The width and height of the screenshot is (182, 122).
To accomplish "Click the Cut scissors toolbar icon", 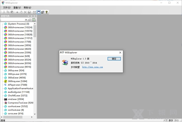I will (x=4, y=12).
